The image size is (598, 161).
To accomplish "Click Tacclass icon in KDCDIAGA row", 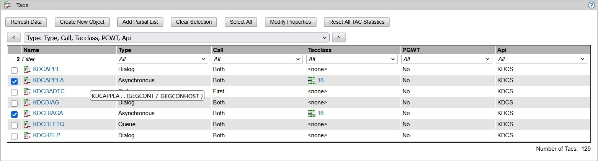I will click(312, 113).
